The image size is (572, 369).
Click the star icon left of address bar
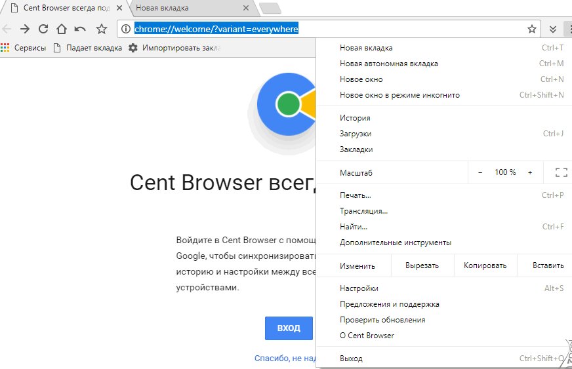pos(102,29)
